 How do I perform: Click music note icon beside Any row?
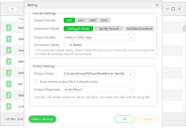9,73
